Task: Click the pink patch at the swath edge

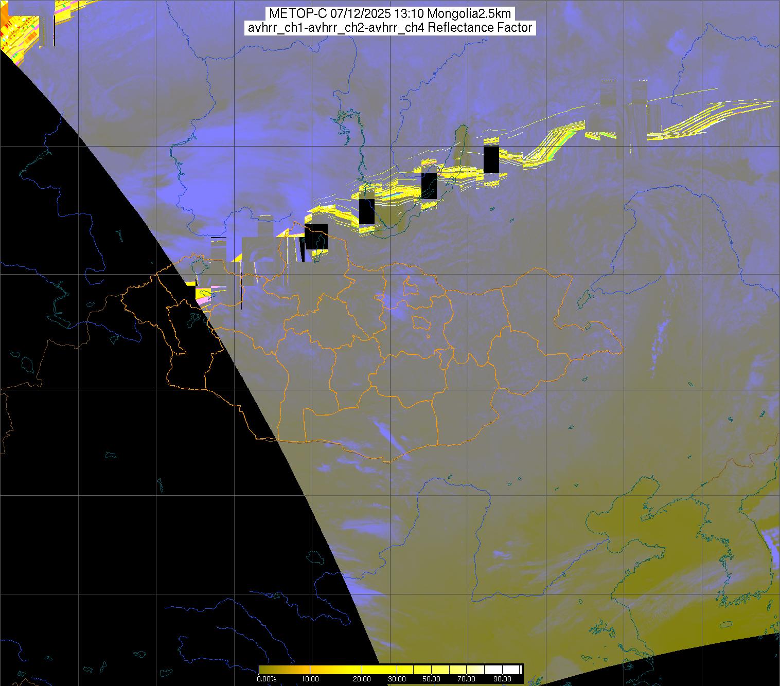Action: tap(204, 298)
